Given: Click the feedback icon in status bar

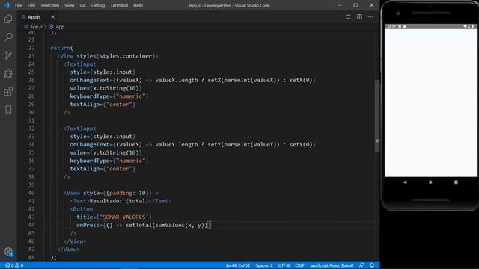Looking at the screenshot, I should tap(361, 265).
